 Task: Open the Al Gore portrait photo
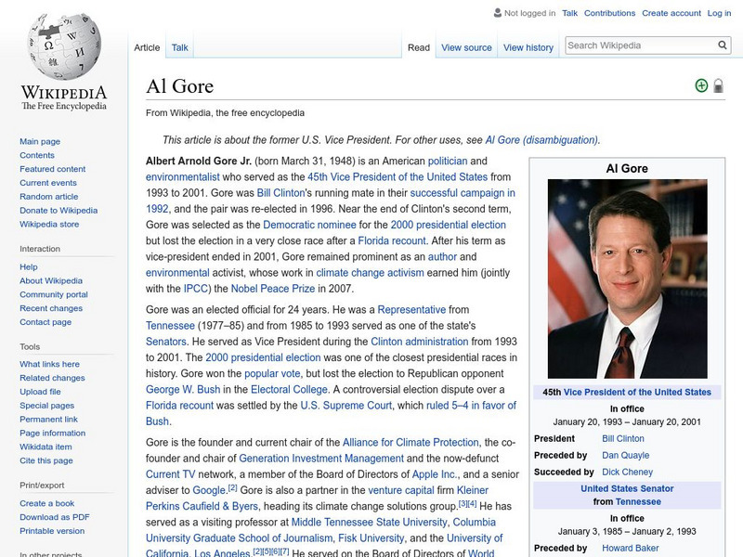[628, 278]
